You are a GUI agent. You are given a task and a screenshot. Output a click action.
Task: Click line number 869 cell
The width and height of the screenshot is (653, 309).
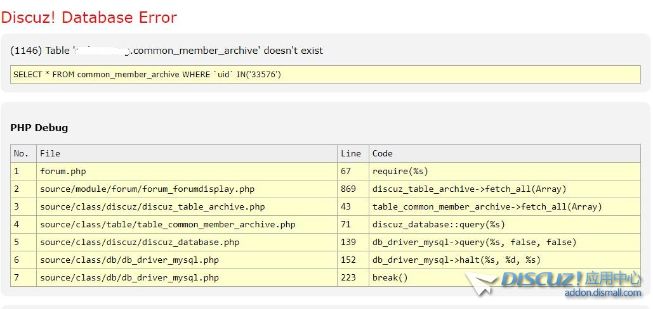[348, 189]
